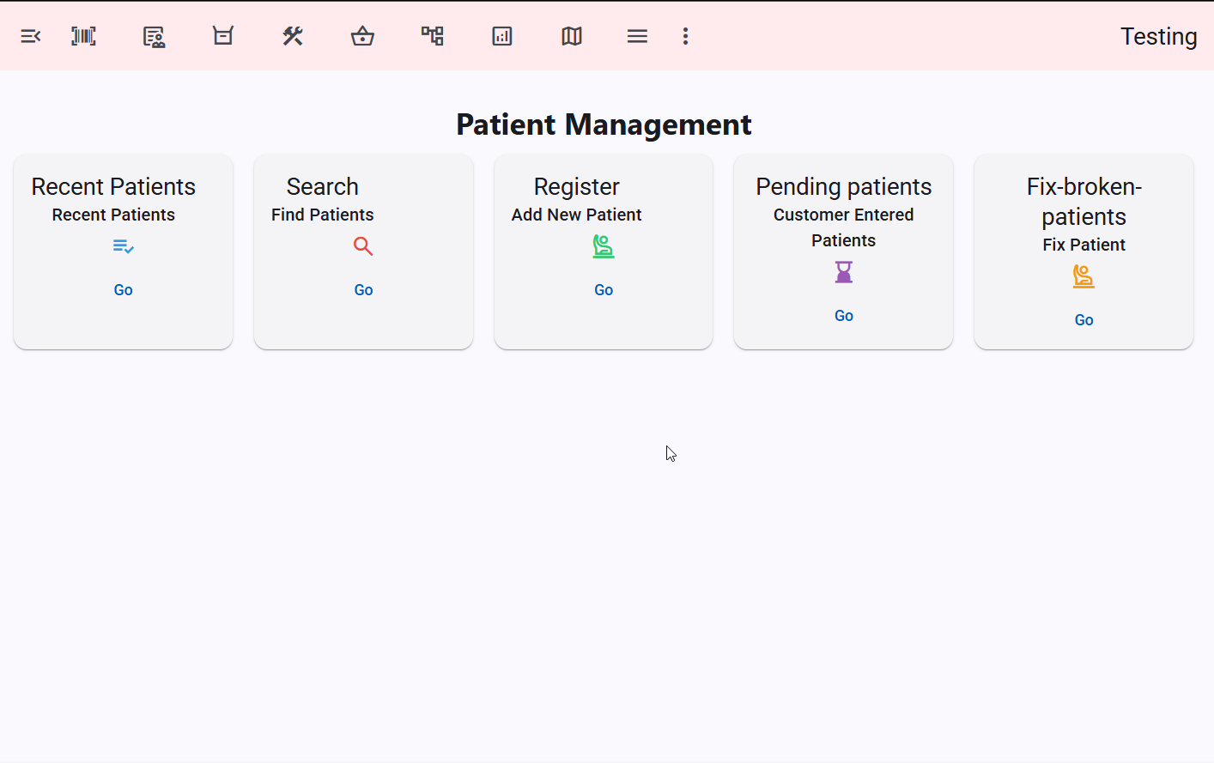Open the shopping basket icon

tap(362, 36)
